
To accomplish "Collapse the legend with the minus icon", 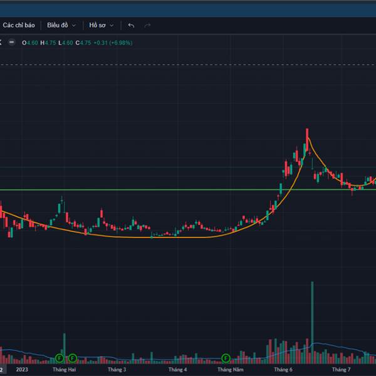I will [x=11, y=43].
